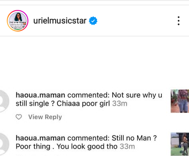Click the 33m timestamp on second comment
The image size is (189, 156).
point(127,146)
